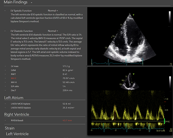The width and height of the screenshot is (173, 138).
Task: Open LV Diastolic Function Normal dropdown
Action: (53, 31)
